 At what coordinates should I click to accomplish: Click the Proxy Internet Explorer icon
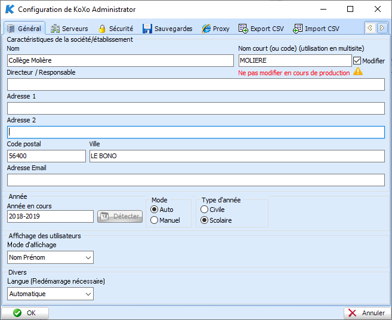206,29
